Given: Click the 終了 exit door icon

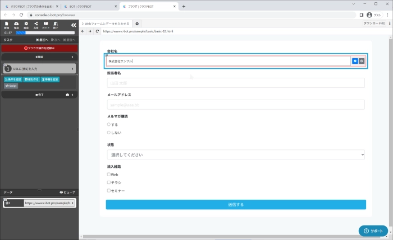Looking at the screenshot, I should [56, 25].
